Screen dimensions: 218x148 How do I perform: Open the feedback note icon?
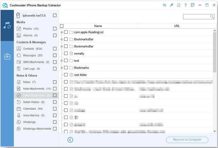[193, 5]
